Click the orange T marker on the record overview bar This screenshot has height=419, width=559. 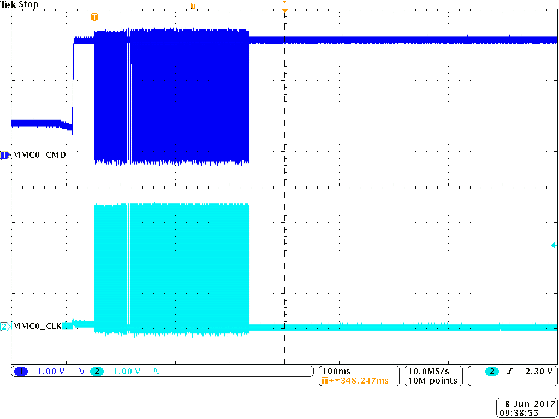pyautogui.click(x=193, y=5)
